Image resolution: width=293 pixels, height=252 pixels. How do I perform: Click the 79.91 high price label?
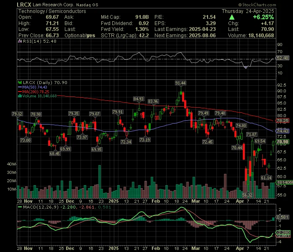pos(118,112)
